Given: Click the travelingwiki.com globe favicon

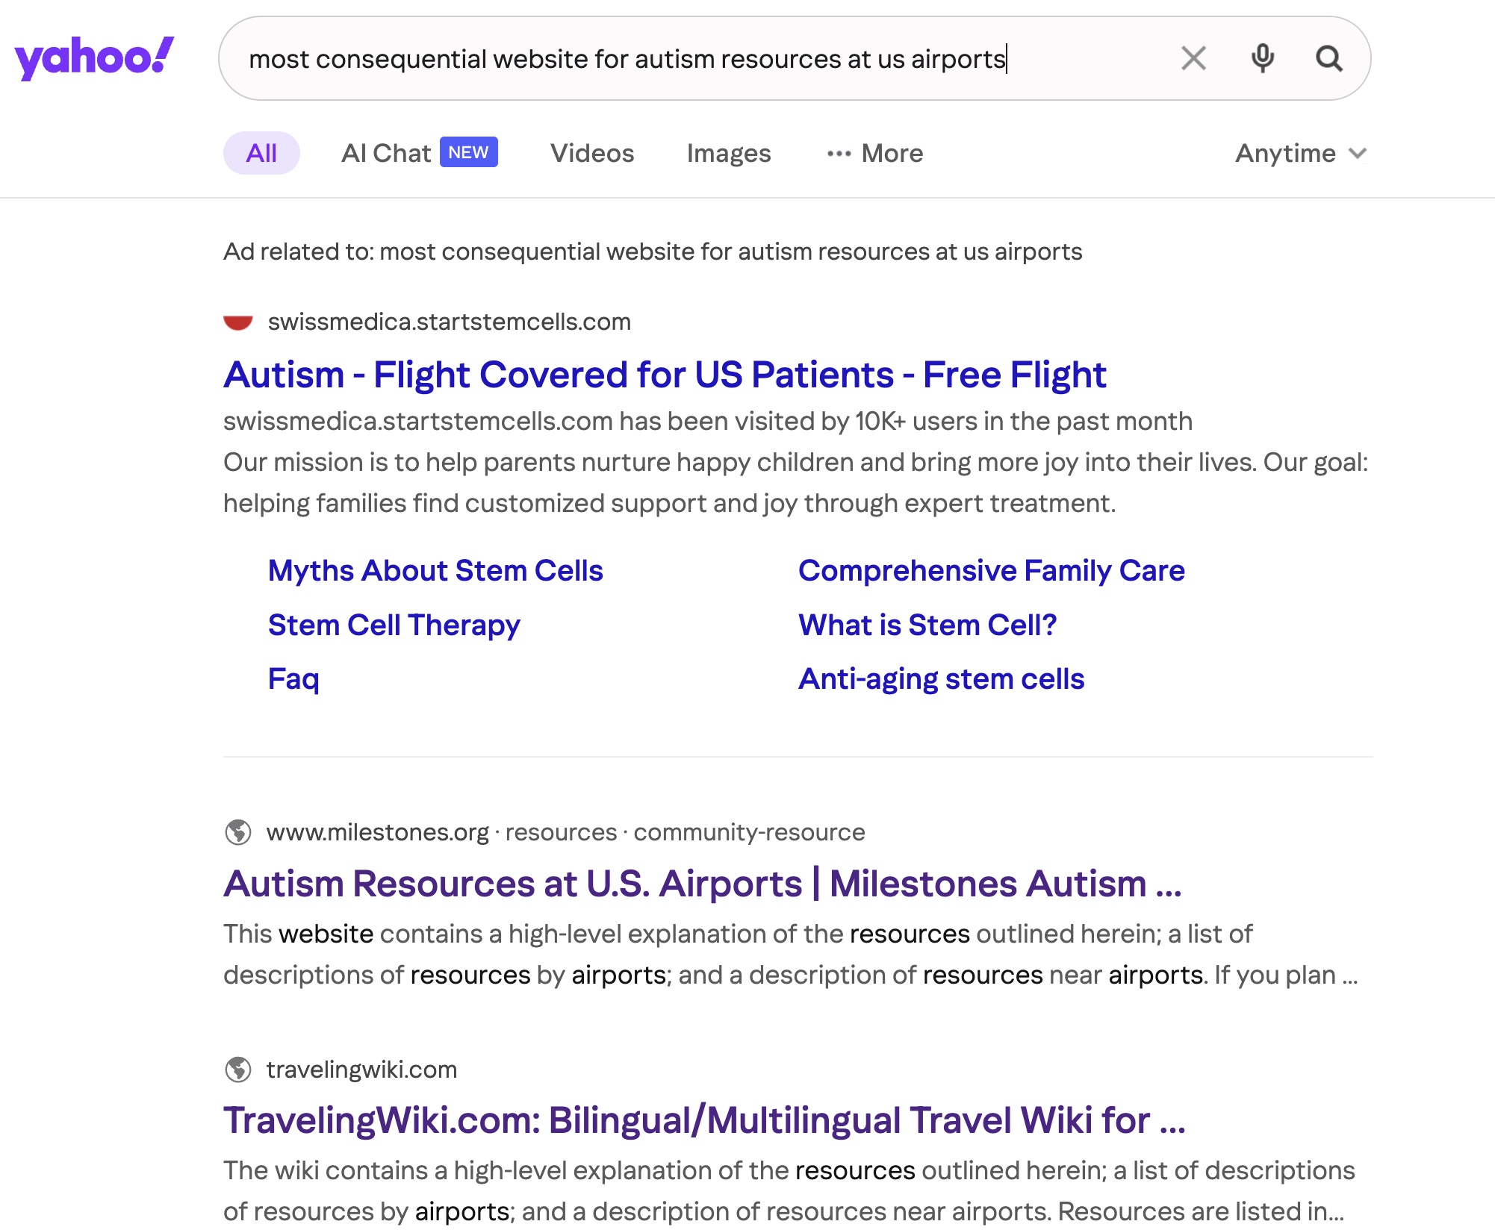Looking at the screenshot, I should pos(238,1070).
